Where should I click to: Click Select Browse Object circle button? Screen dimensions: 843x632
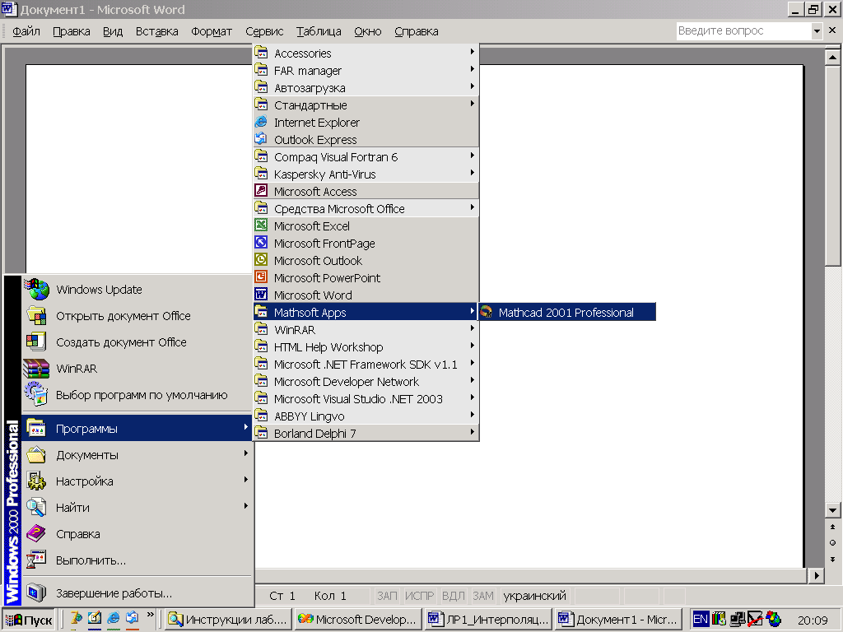pyautogui.click(x=832, y=543)
